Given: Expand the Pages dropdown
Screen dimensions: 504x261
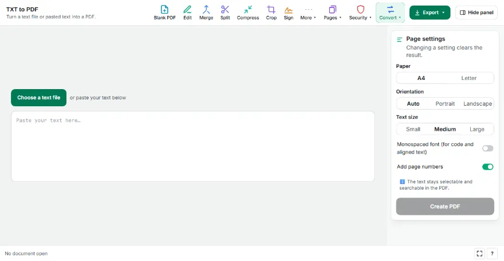Looking at the screenshot, I should click(332, 13).
